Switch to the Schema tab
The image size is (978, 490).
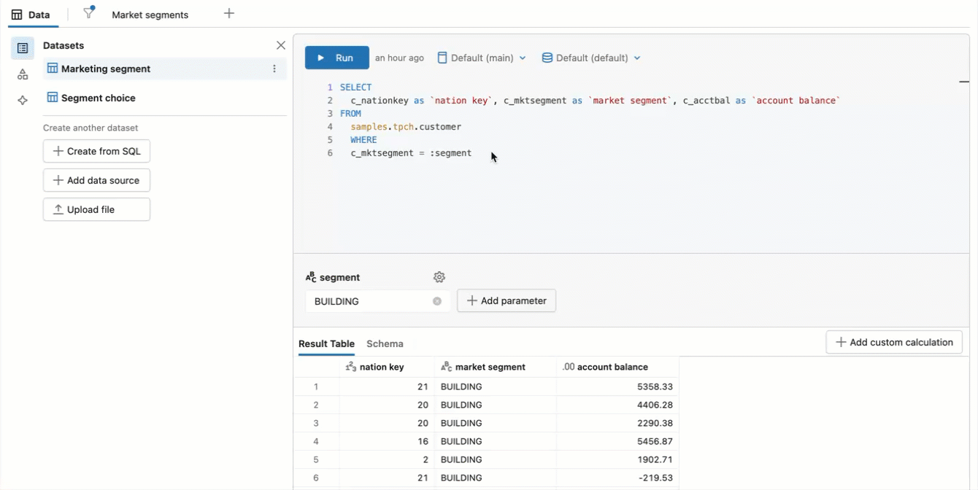(x=385, y=343)
